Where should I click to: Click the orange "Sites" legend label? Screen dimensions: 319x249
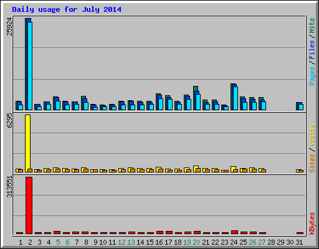coord(312,163)
